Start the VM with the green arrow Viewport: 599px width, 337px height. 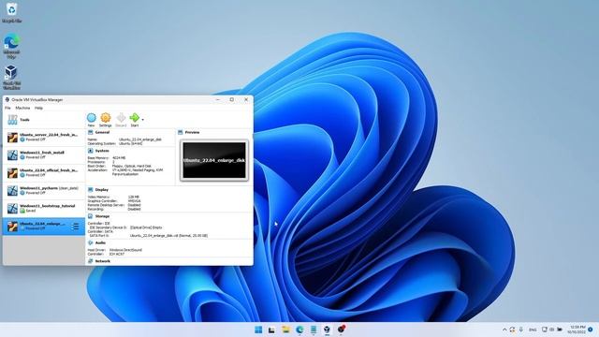pos(135,120)
